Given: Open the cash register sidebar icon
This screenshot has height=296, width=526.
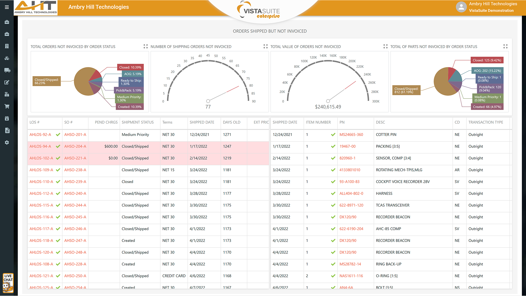Looking at the screenshot, I should [x=7, y=94].
